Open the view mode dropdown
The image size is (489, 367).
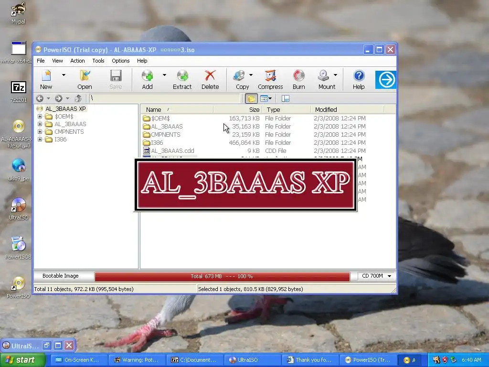click(x=266, y=98)
